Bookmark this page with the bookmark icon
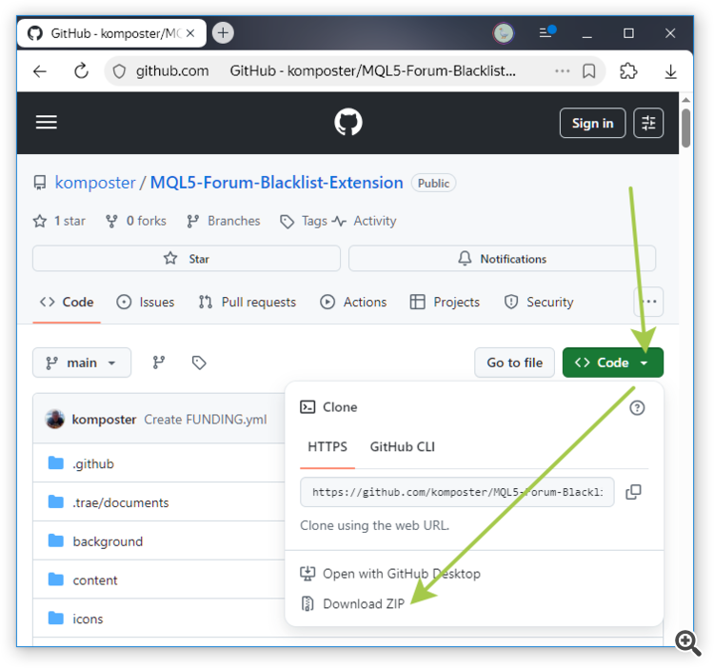Viewport: 714px width, 668px height. (588, 71)
